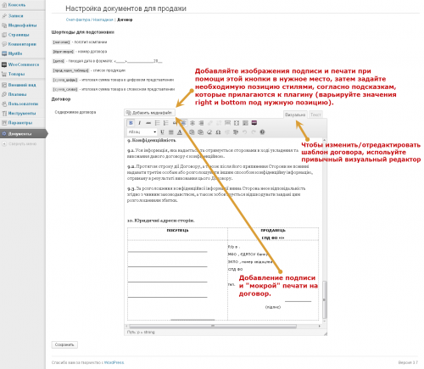
Task: Insert special character with Omega icon
Action: (x=218, y=132)
